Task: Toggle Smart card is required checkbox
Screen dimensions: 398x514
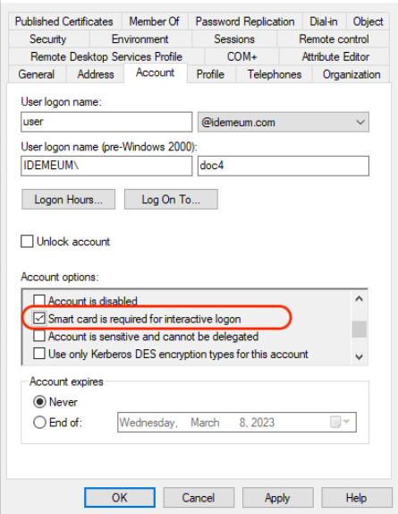Action: pyautogui.click(x=39, y=318)
